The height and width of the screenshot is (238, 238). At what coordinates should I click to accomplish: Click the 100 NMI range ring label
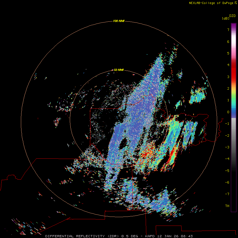[x=119, y=21]
